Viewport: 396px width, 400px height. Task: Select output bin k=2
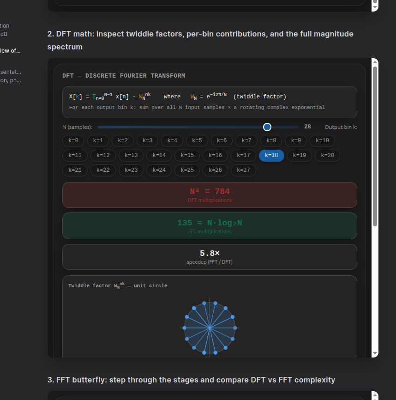[x=123, y=140]
